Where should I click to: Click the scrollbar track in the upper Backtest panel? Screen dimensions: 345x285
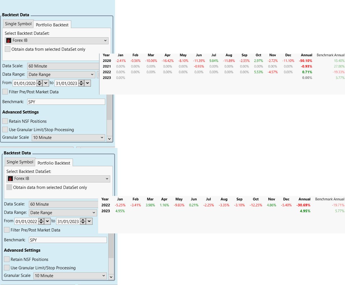(109, 112)
